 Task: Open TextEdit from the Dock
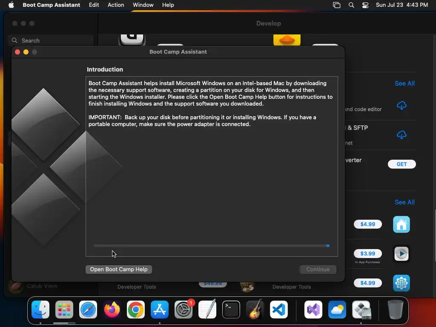point(207,310)
